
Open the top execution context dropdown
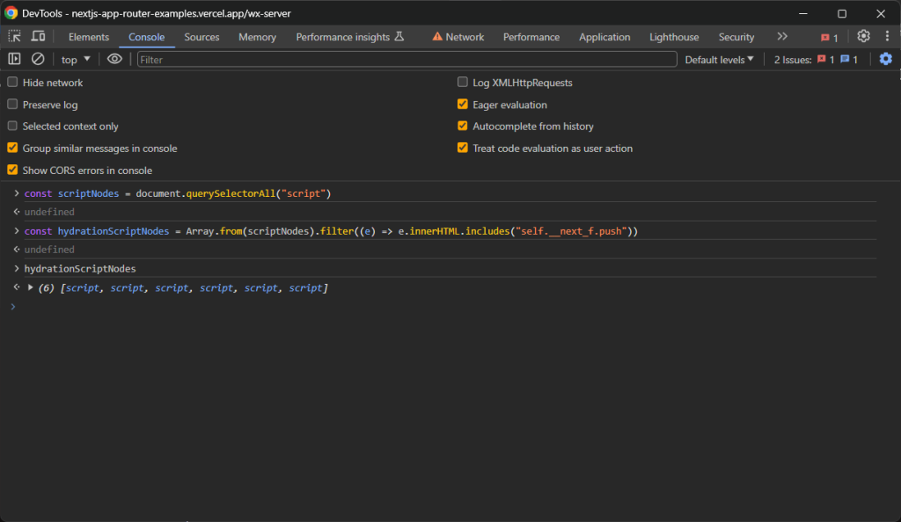75,59
